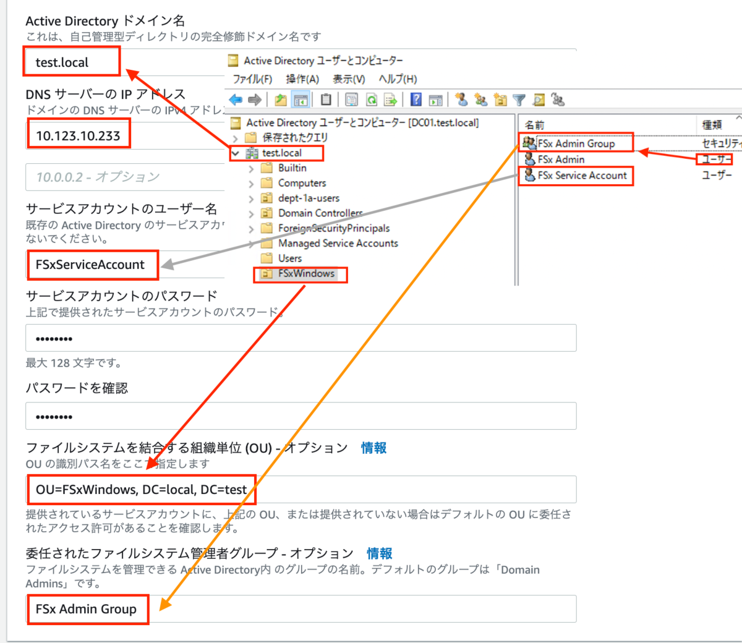
Task: Expand the dept-1a-users OU
Action: pos(251,198)
